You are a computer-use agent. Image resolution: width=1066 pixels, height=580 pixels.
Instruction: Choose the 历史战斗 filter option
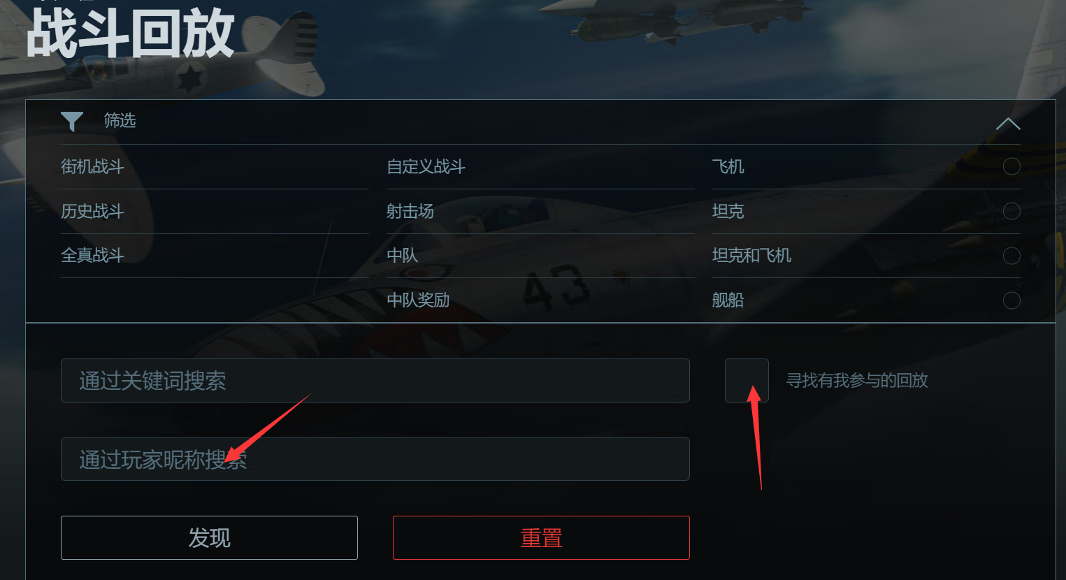(92, 211)
